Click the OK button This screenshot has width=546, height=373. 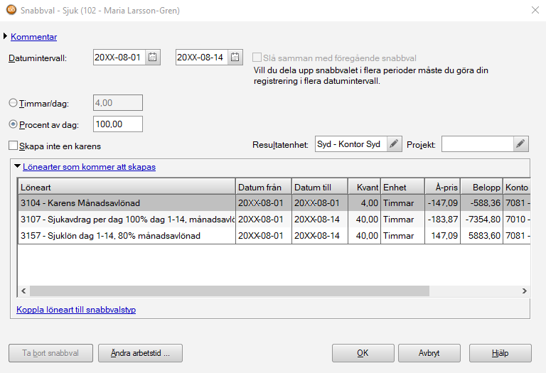click(363, 353)
